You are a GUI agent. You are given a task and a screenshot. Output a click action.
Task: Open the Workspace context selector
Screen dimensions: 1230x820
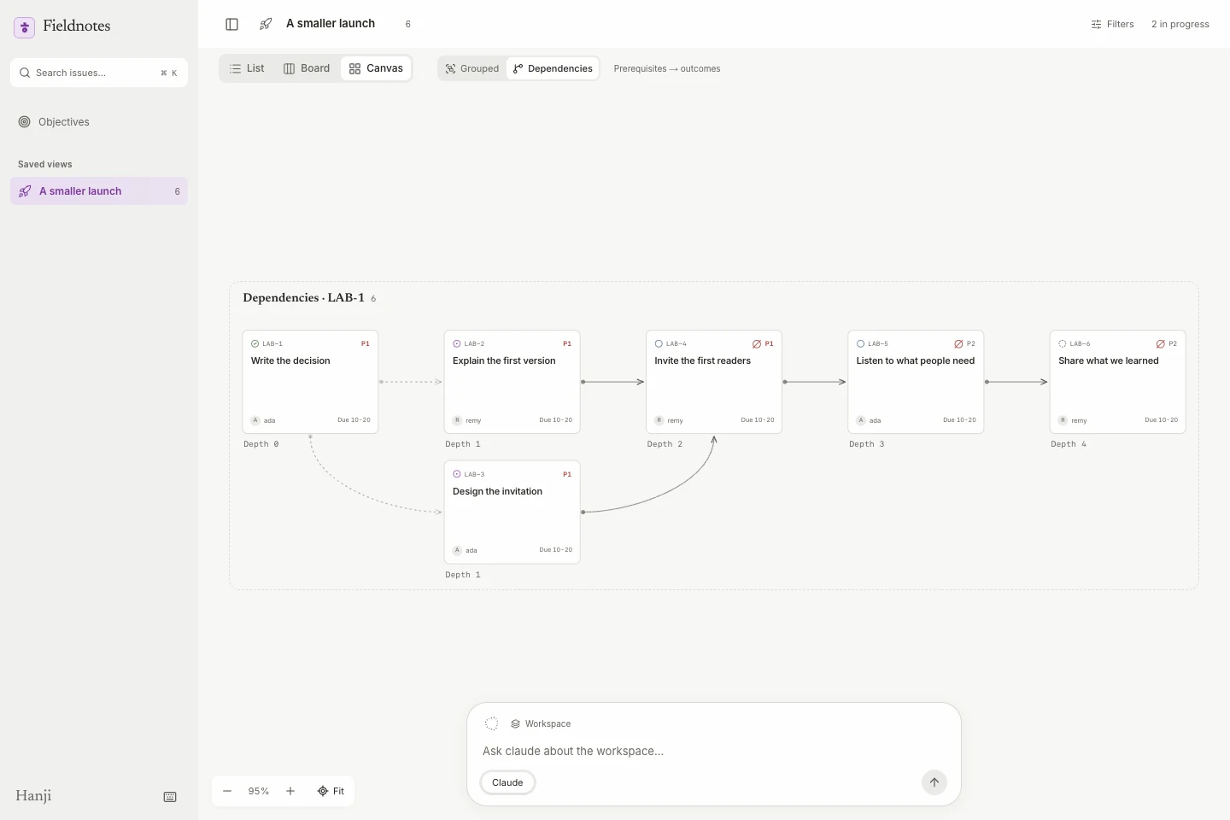click(x=541, y=723)
